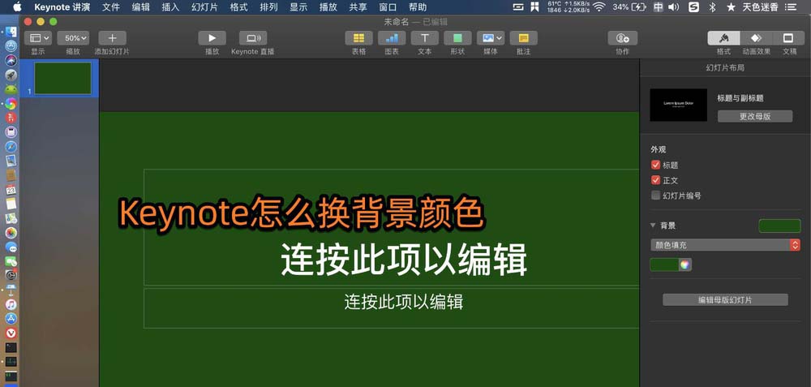The image size is (811, 387).
Task: Open the color wheel picker icon
Action: tap(684, 264)
